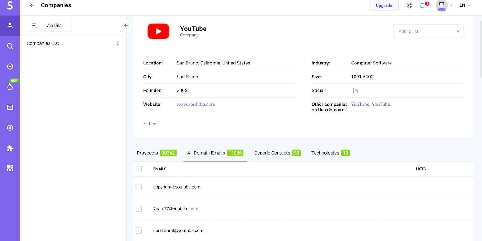Check the box for 7nate77@youtube.com
This screenshot has height=241, width=482.
(139, 209)
